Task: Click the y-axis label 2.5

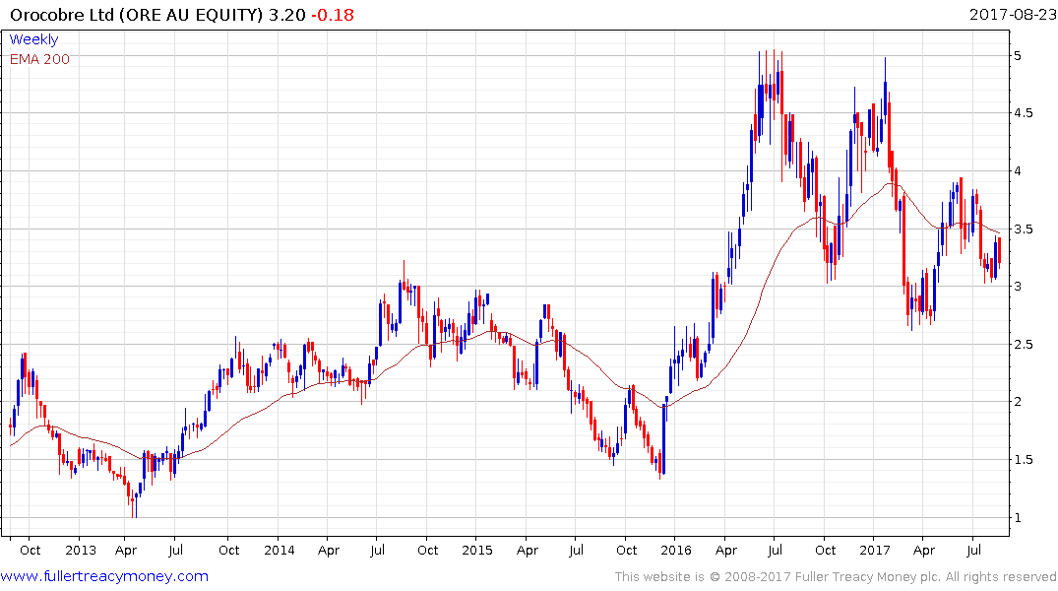Action: (x=1024, y=345)
